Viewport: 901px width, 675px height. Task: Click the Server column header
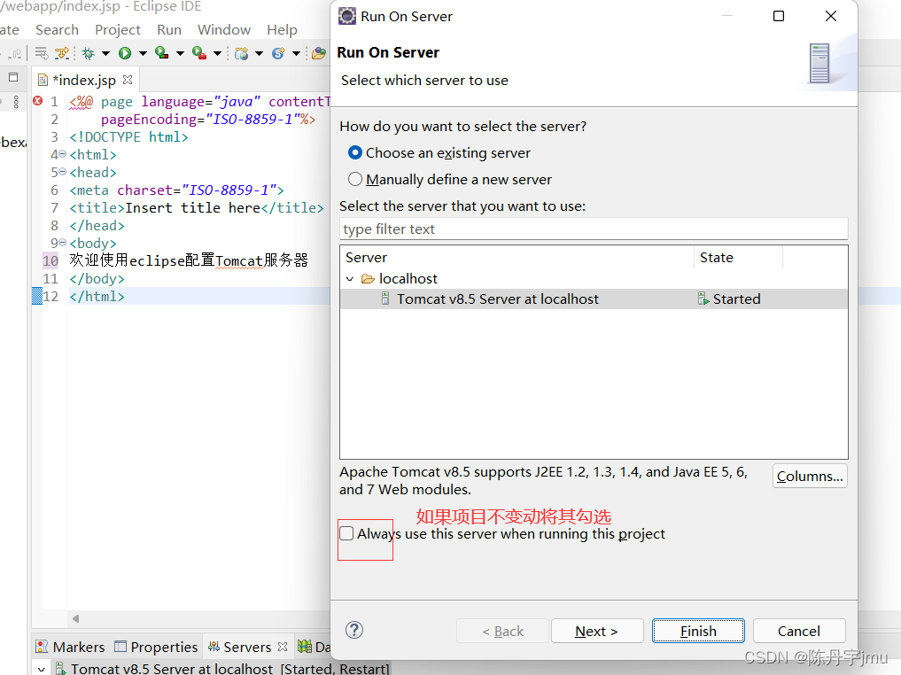click(517, 258)
